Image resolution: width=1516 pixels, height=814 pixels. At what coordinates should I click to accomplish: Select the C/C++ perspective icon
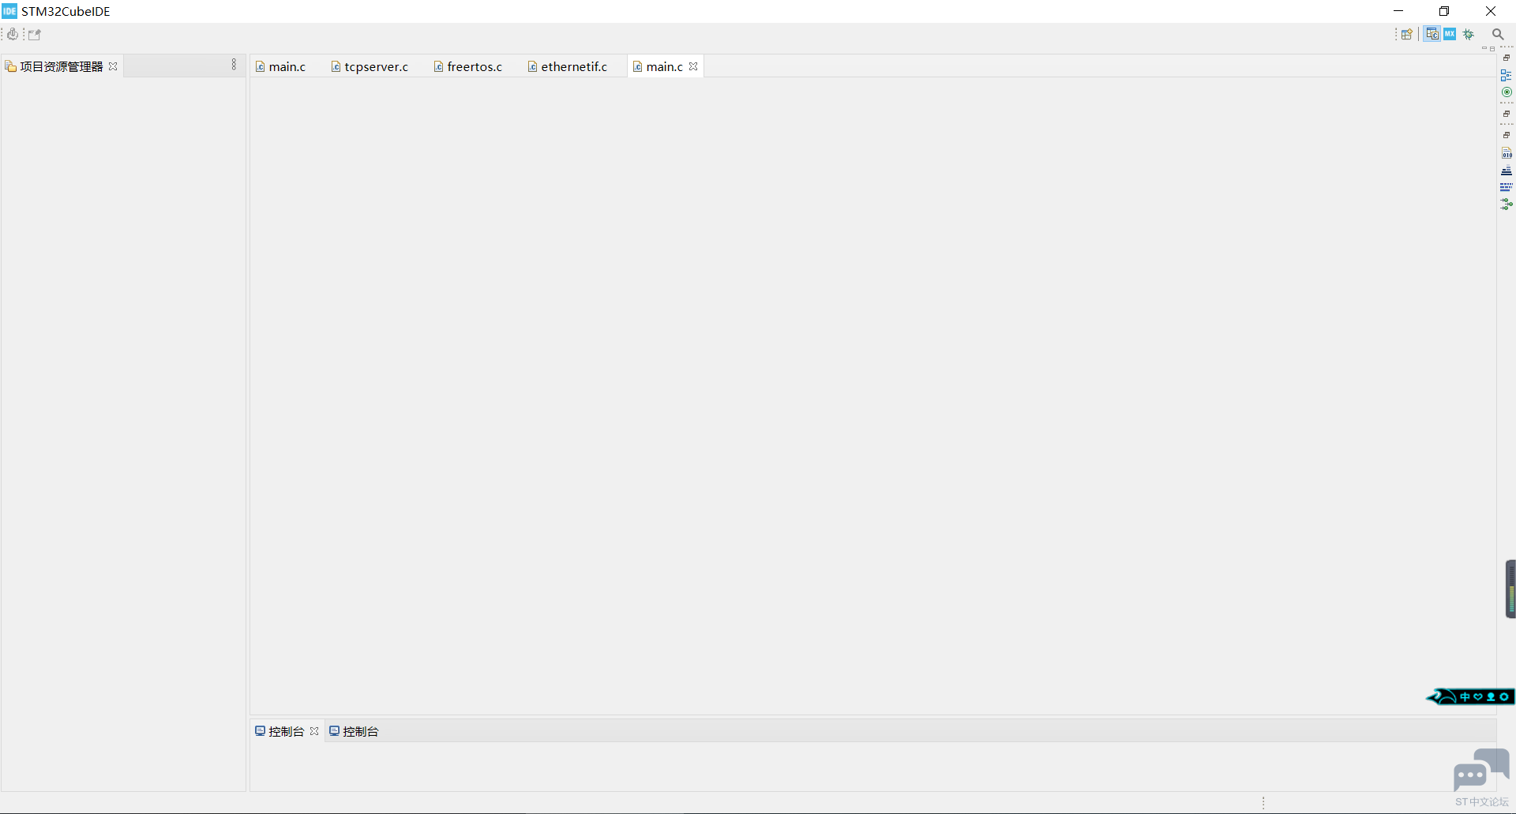1432,34
